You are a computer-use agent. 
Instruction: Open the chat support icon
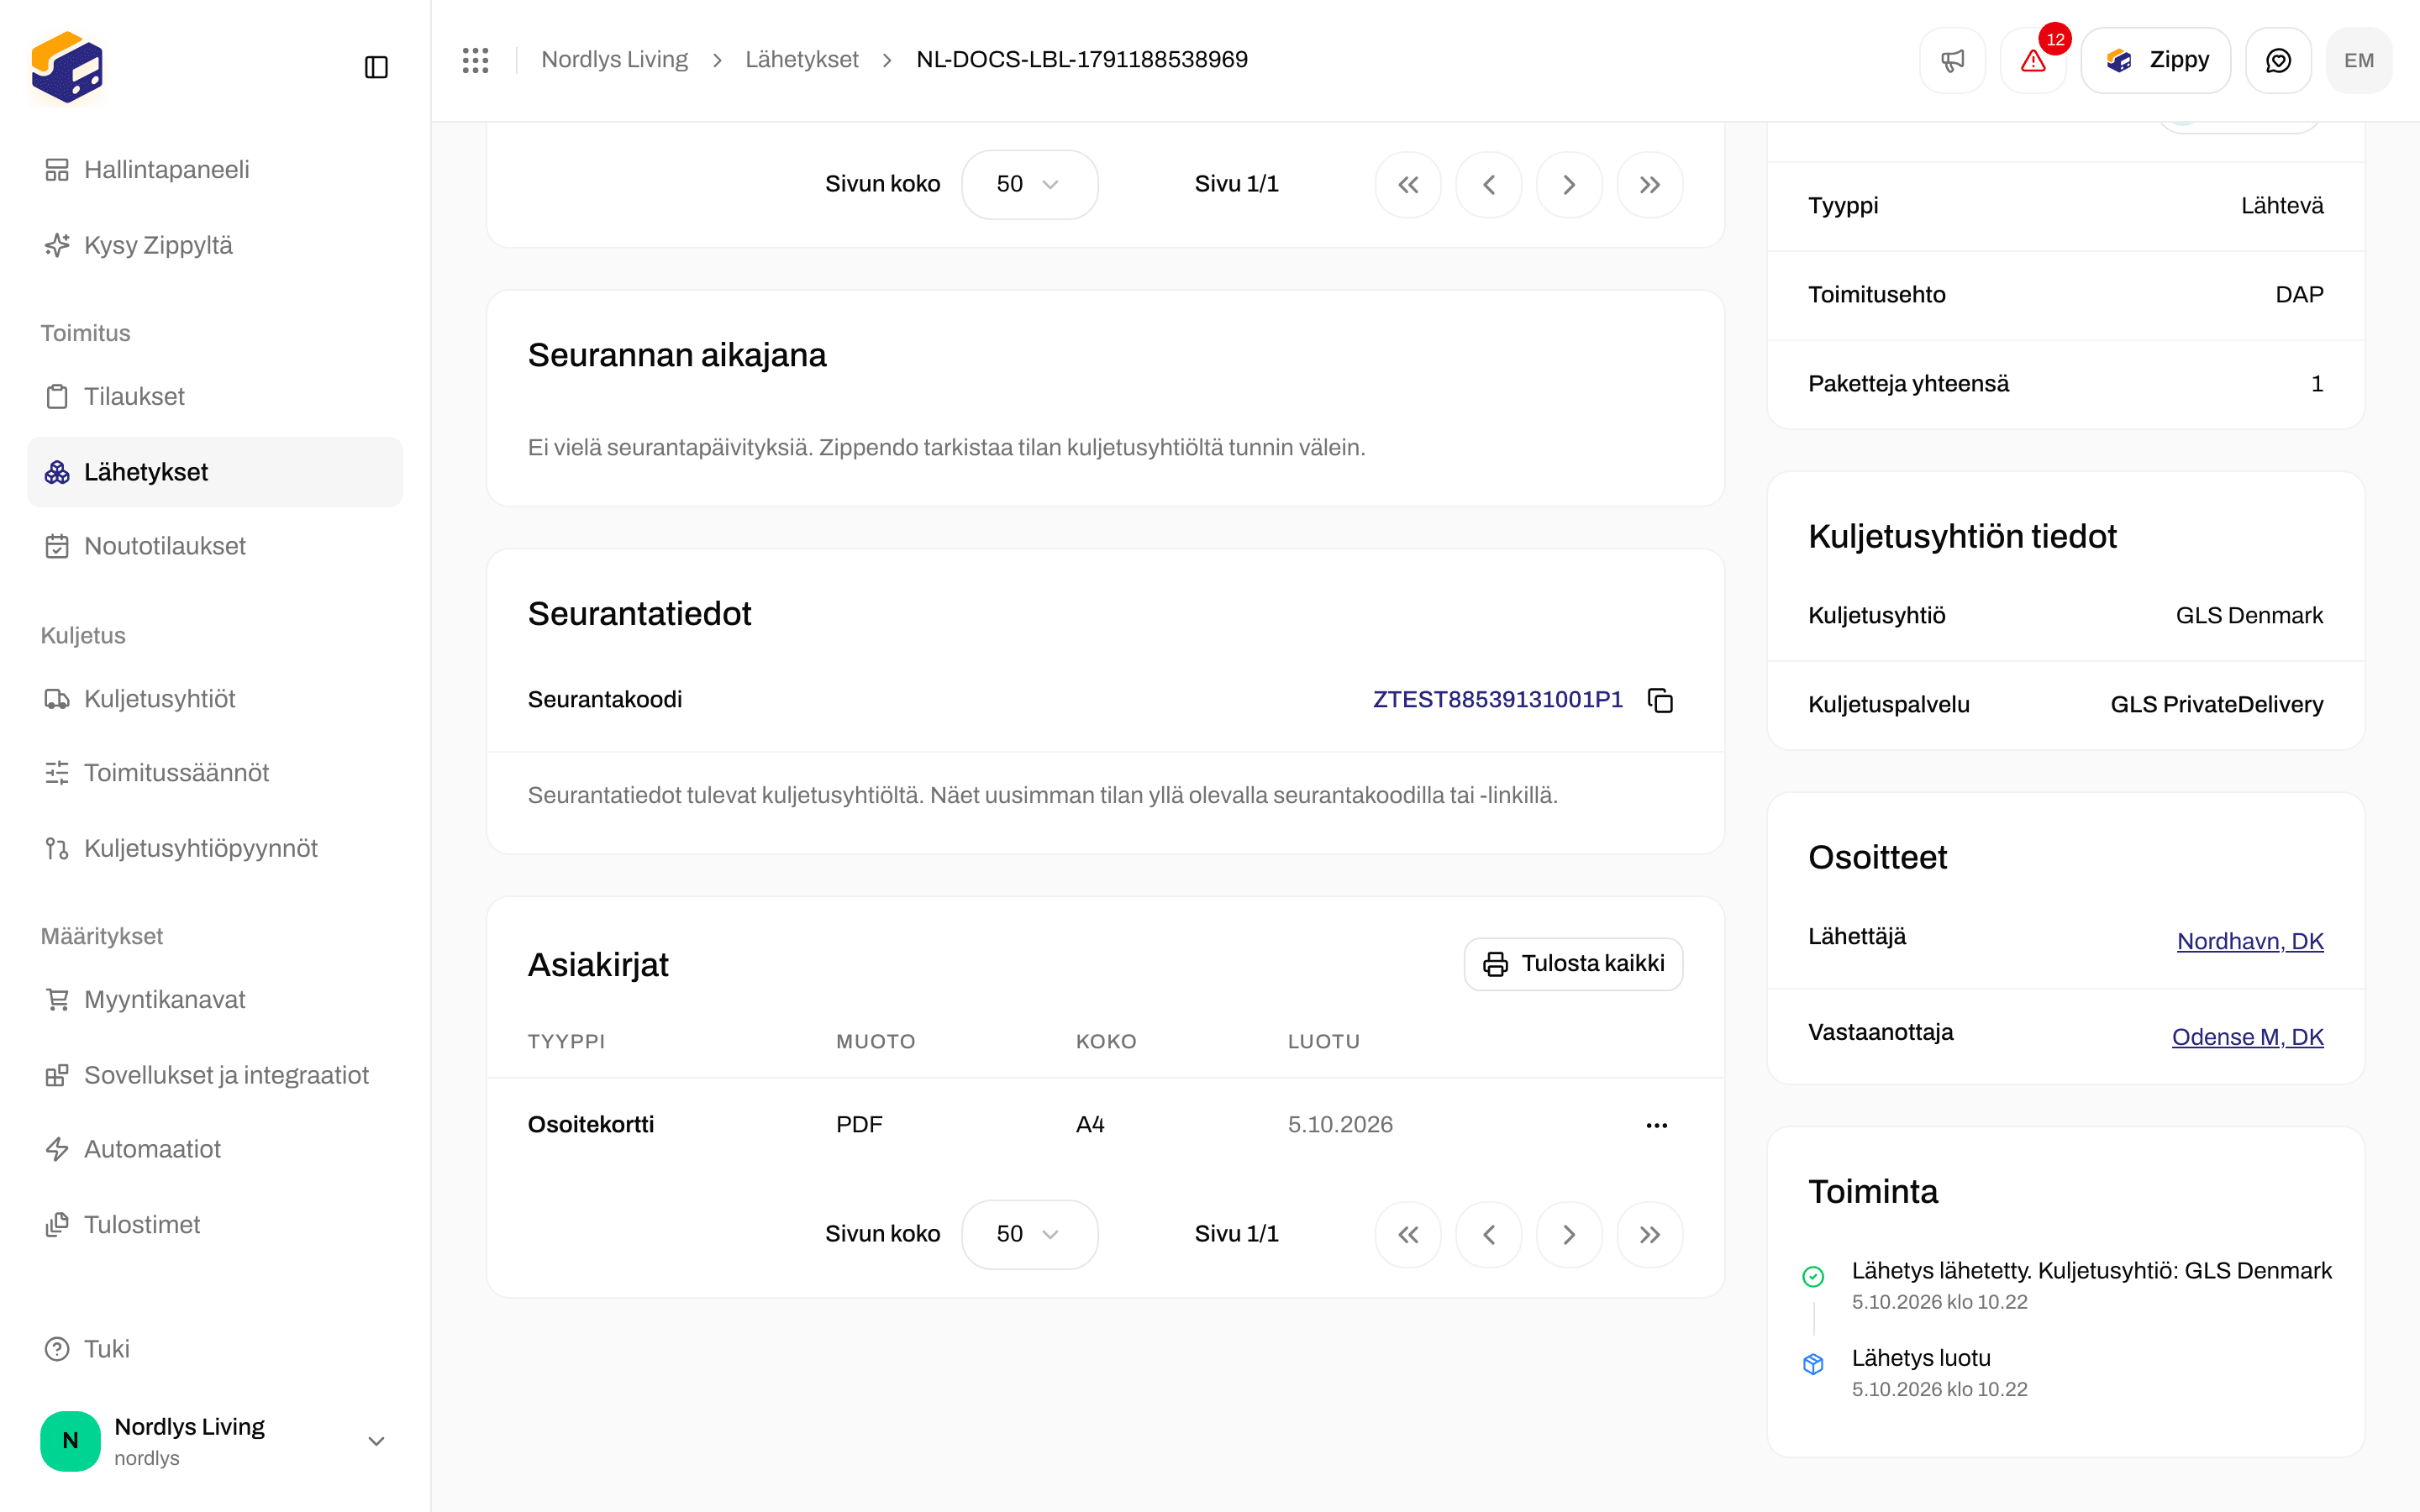2278,60
